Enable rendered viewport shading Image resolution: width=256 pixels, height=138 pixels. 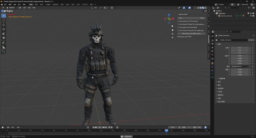click(206, 8)
